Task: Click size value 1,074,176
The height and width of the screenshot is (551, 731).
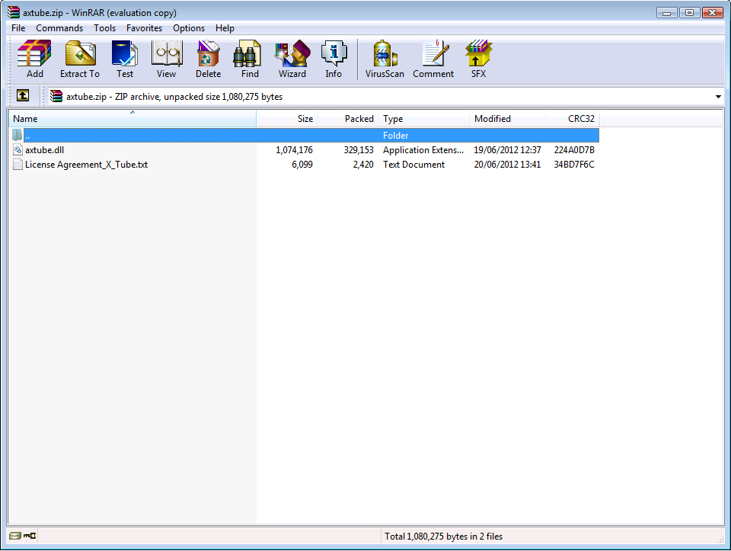Action: (294, 150)
